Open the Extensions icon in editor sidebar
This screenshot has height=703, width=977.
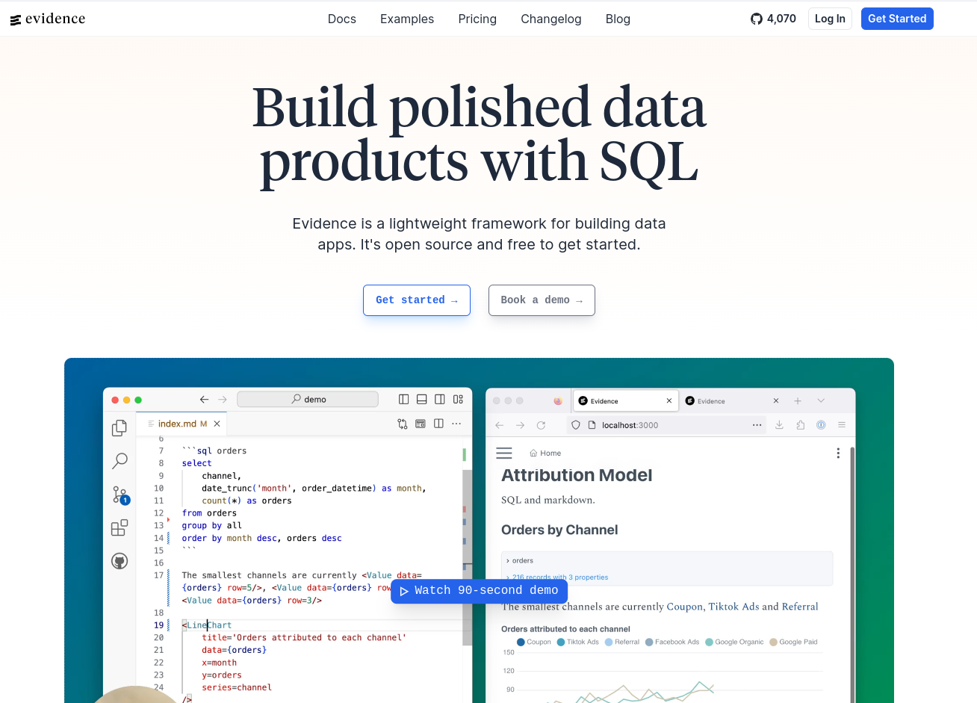[x=120, y=528]
